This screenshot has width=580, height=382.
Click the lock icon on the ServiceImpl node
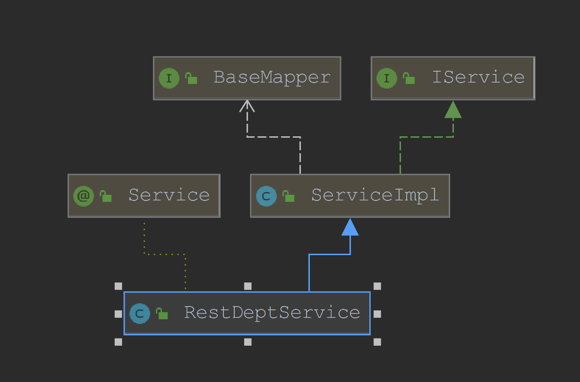click(288, 196)
